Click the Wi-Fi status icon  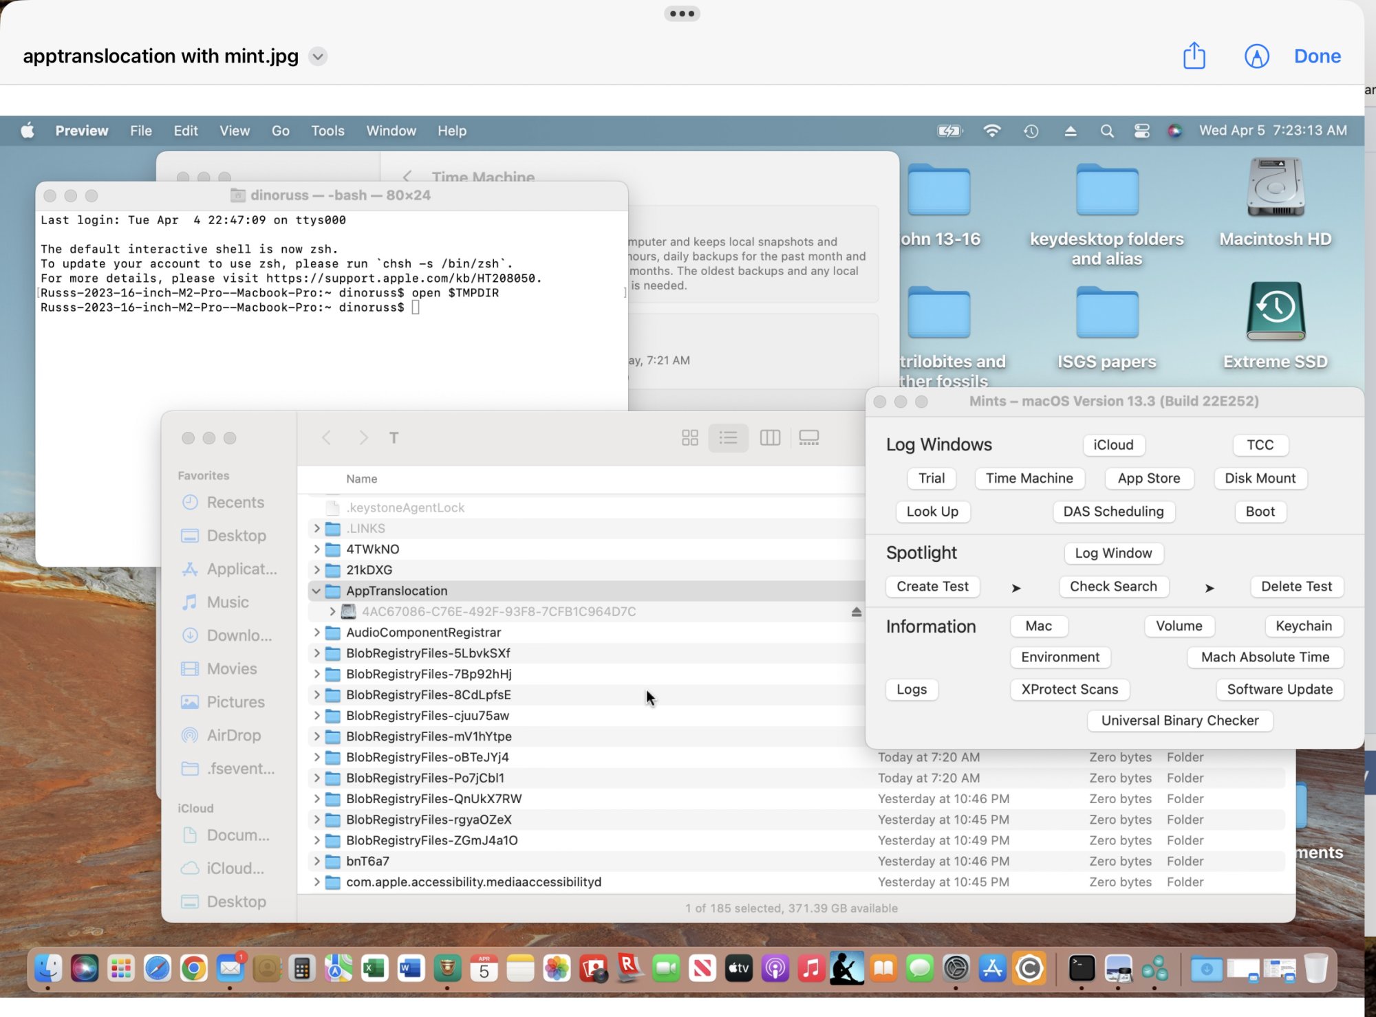point(991,131)
